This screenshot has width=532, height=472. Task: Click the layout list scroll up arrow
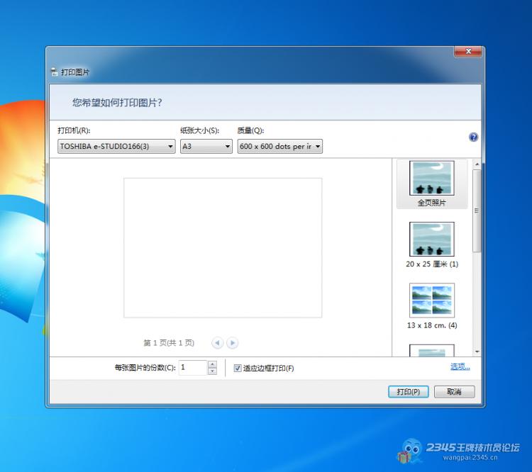[477, 164]
